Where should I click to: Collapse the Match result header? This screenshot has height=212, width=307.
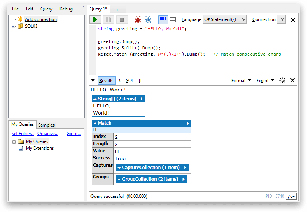pyautogui.click(x=102, y=123)
